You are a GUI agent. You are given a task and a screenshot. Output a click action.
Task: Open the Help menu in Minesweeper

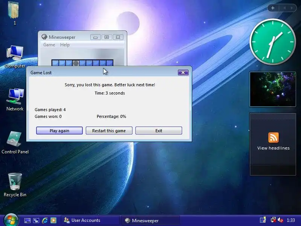(65, 45)
